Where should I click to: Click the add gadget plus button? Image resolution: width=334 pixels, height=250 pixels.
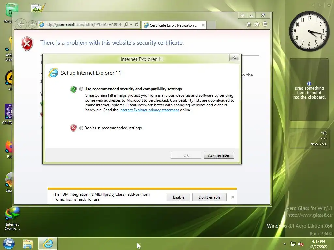coord(329,5)
